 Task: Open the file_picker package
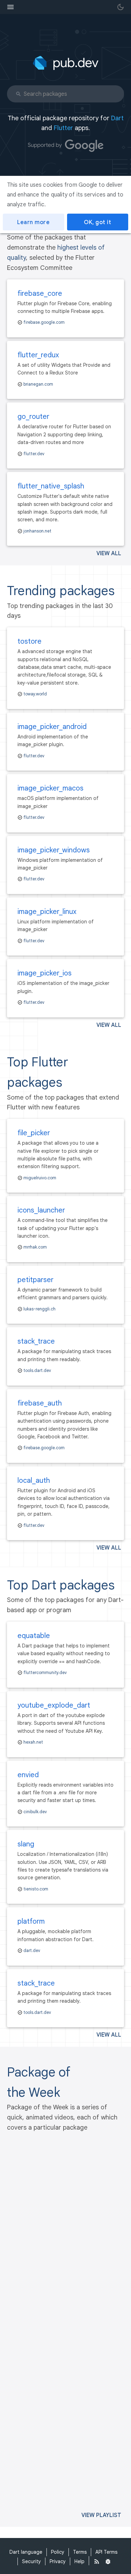tap(34, 1132)
